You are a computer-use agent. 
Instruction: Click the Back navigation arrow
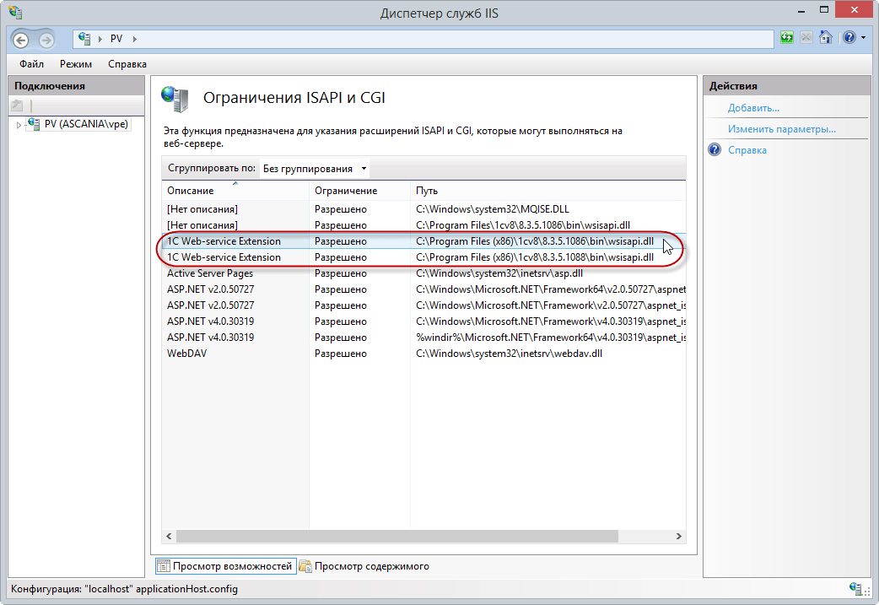pos(20,40)
